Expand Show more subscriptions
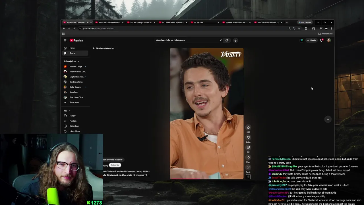This screenshot has width=364, height=205. tap(75, 102)
